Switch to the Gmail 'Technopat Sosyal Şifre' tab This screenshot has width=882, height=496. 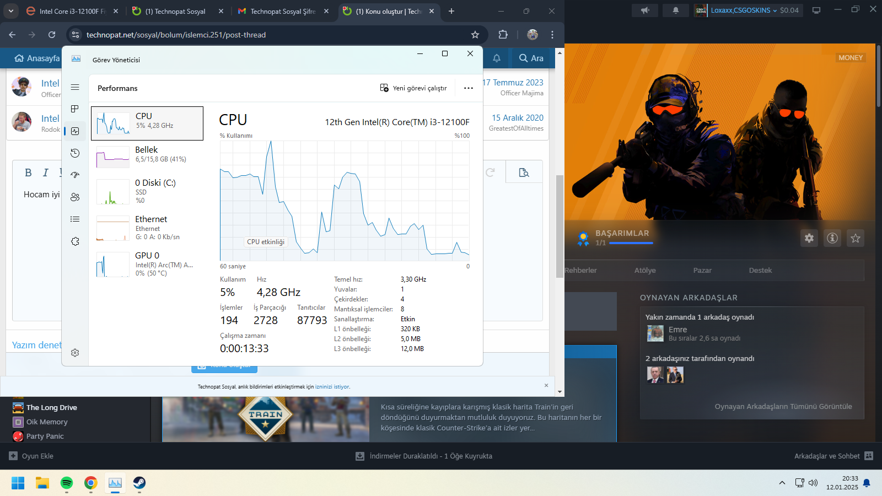(283, 11)
